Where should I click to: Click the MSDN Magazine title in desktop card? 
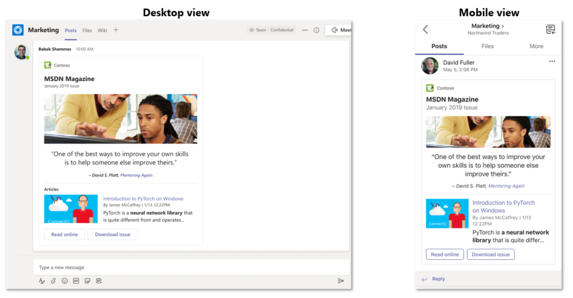[69, 78]
